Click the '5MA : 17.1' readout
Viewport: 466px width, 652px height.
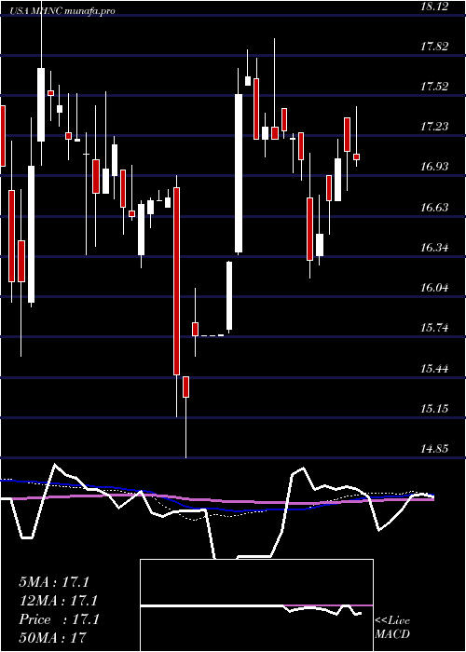[x=54, y=582]
